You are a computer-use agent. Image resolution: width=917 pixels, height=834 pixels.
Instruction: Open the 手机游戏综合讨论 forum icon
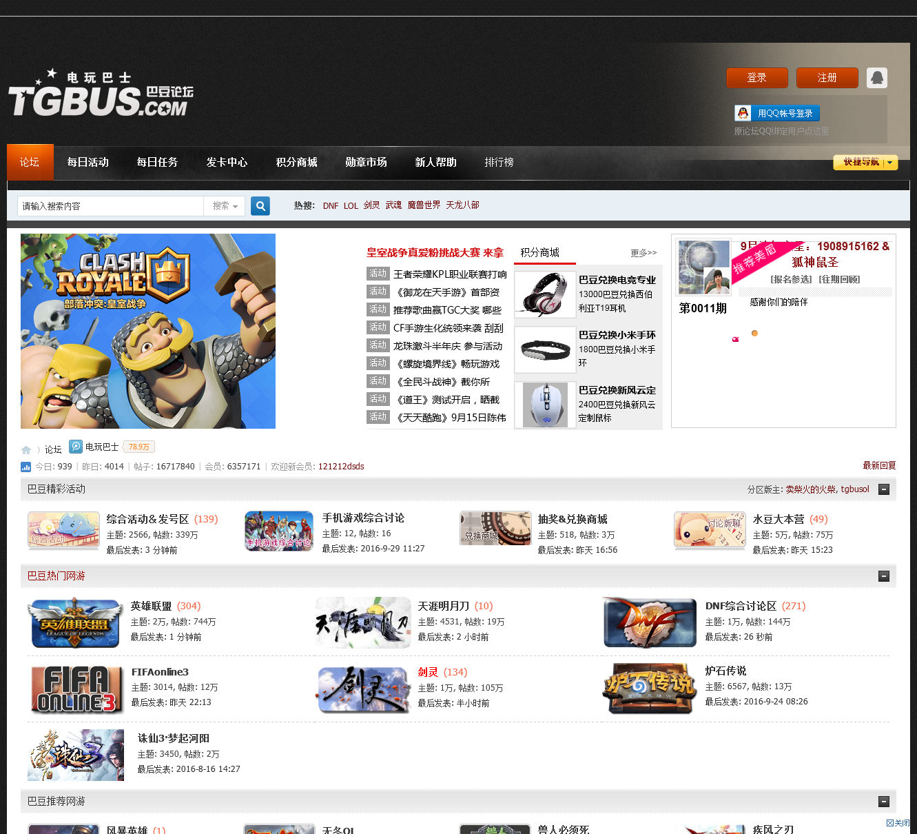279,530
